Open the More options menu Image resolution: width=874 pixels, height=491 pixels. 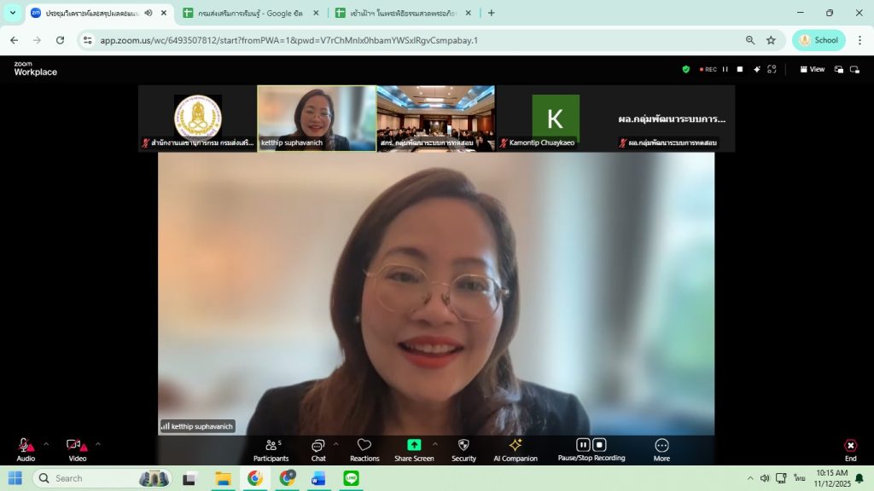tap(661, 449)
